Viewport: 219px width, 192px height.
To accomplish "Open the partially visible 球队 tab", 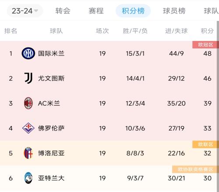I will point(211,11).
